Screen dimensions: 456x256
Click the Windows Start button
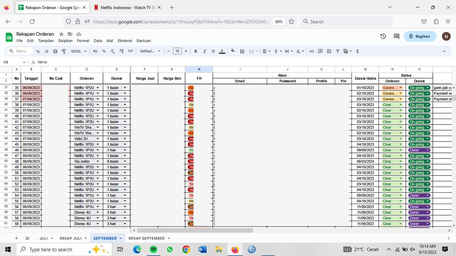click(x=8, y=250)
